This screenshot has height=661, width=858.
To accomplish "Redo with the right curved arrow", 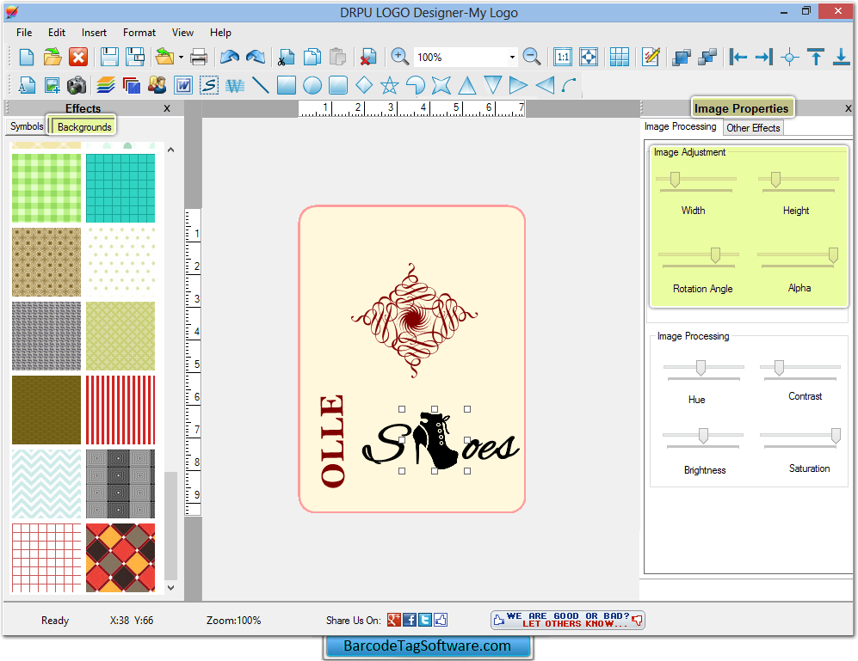I will [256, 57].
